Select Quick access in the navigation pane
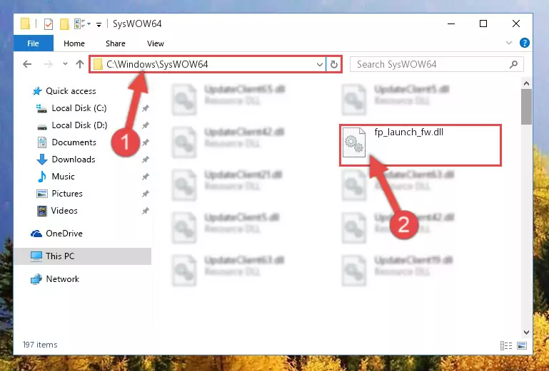Screen dimensions: 549x371 (71, 91)
